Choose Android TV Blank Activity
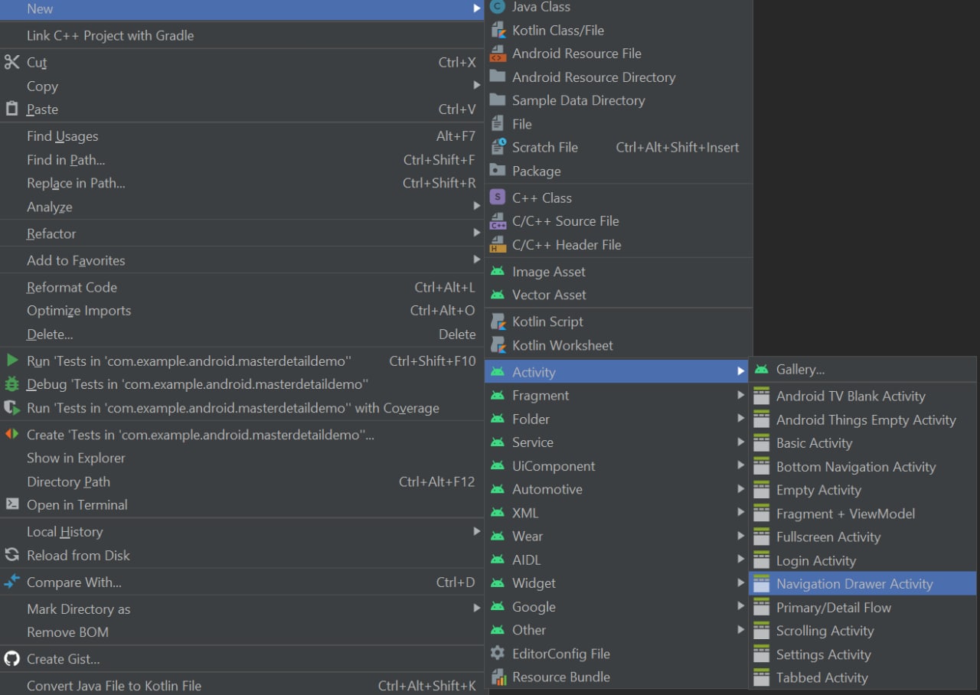 coord(863,396)
